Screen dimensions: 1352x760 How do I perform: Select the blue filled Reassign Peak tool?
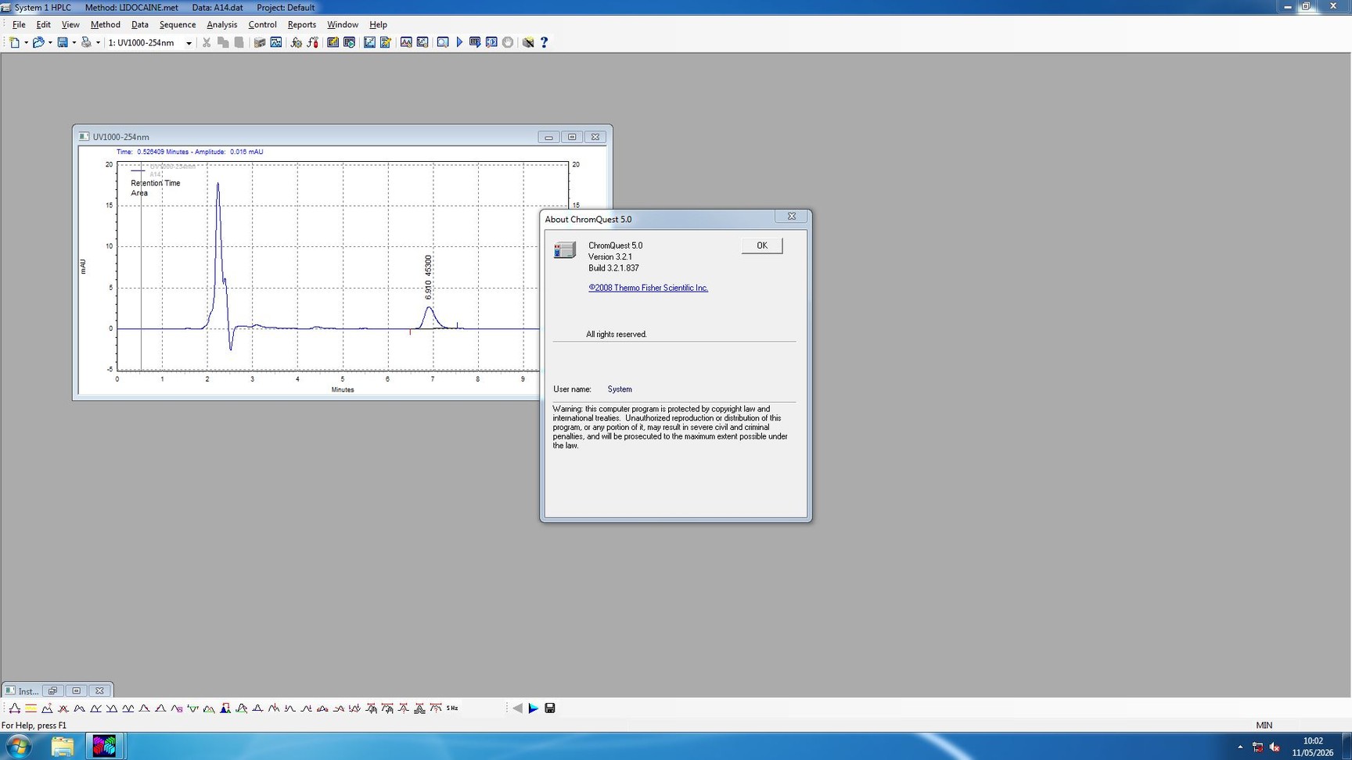225,708
